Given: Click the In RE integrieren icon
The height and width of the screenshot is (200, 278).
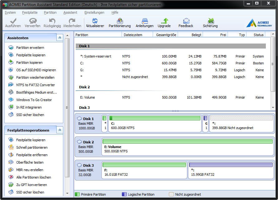Looking at the screenshot, I should tap(11, 107).
